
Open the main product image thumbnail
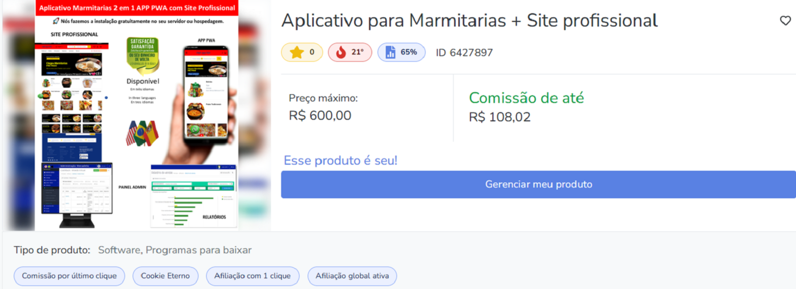(x=137, y=115)
